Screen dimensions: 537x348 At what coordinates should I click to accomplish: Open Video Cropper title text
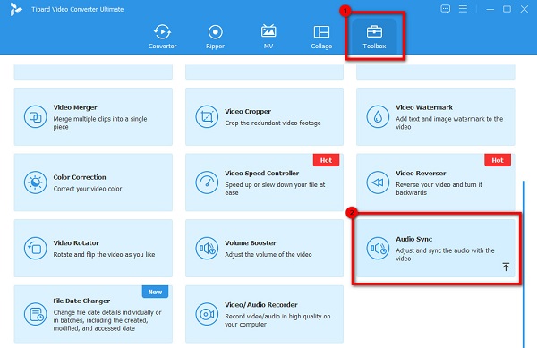248,111
